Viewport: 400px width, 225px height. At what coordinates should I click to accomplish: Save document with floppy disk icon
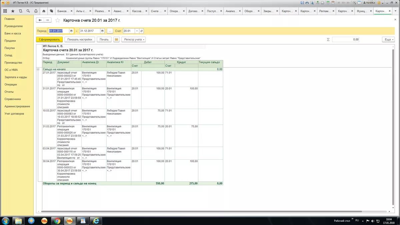coord(302,2)
